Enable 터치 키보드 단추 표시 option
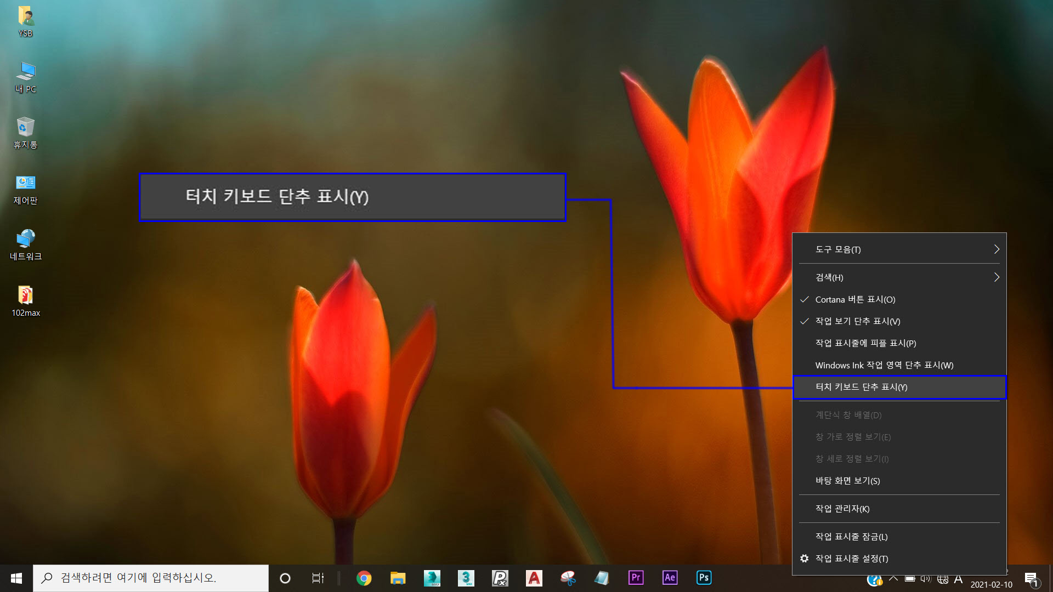This screenshot has width=1053, height=592. pyautogui.click(x=861, y=387)
